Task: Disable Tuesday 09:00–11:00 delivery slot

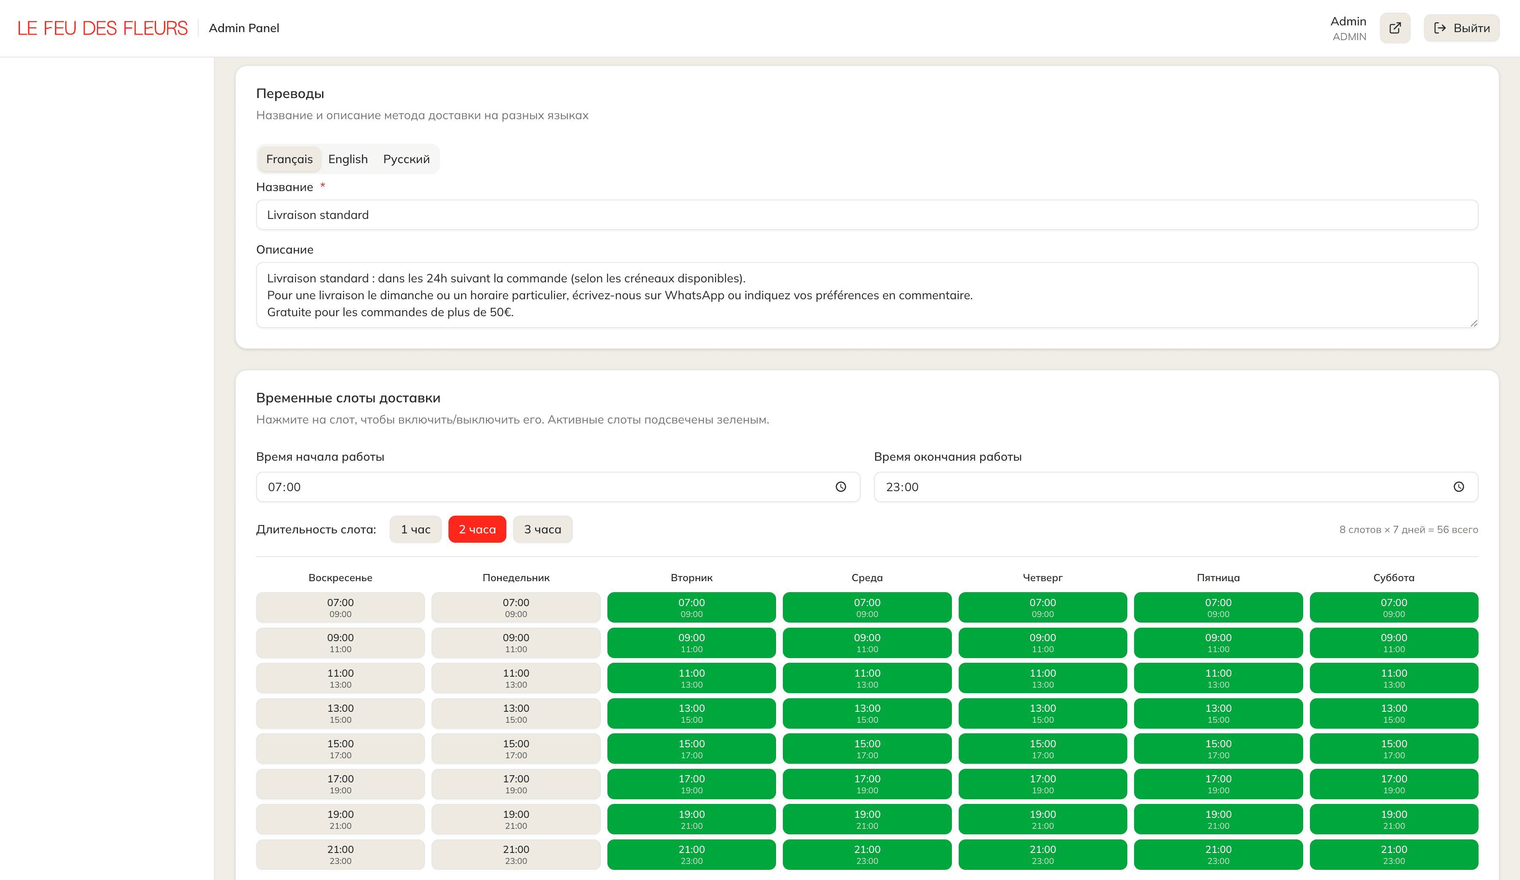Action: [x=691, y=642]
